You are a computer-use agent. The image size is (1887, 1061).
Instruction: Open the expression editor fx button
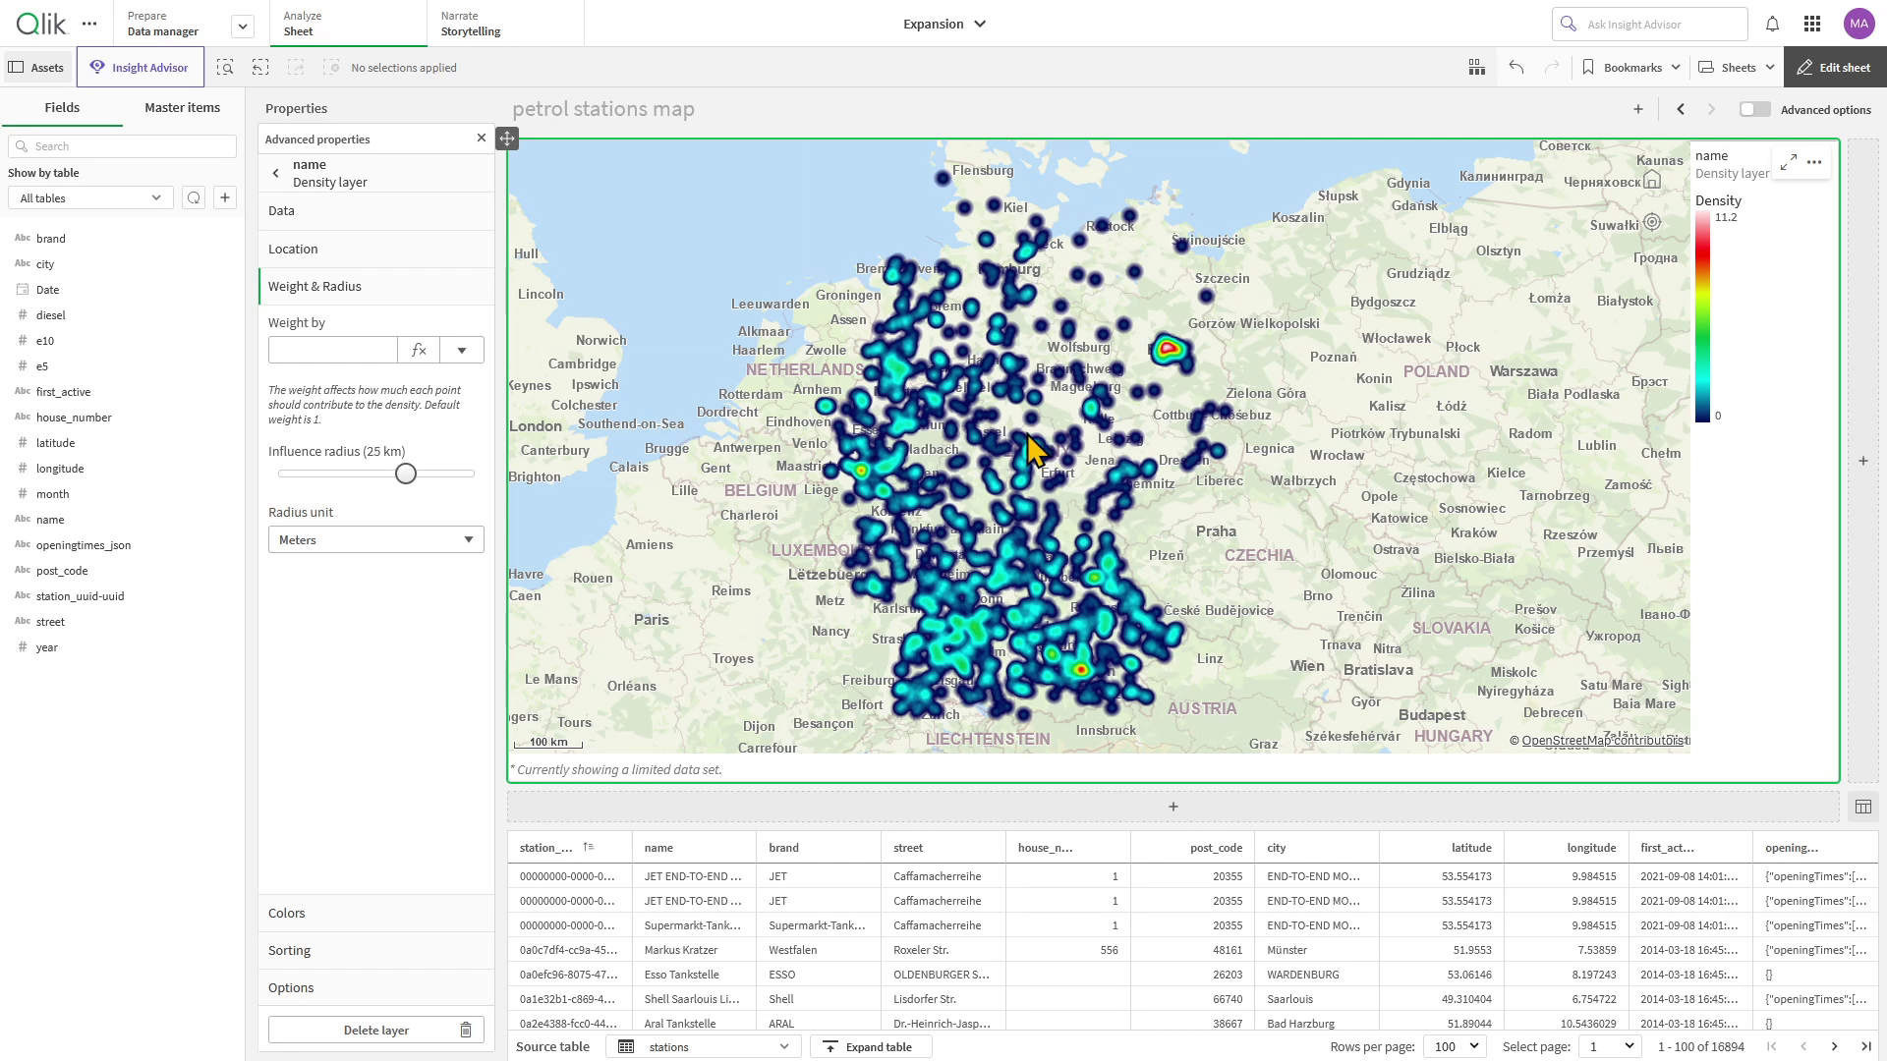point(419,350)
